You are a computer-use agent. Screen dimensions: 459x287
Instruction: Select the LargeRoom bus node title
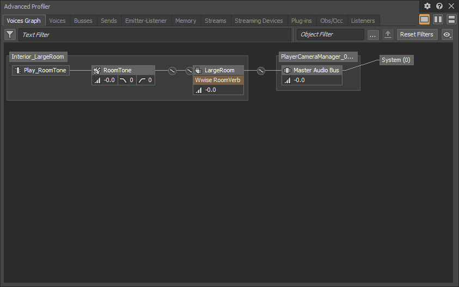[219, 70]
